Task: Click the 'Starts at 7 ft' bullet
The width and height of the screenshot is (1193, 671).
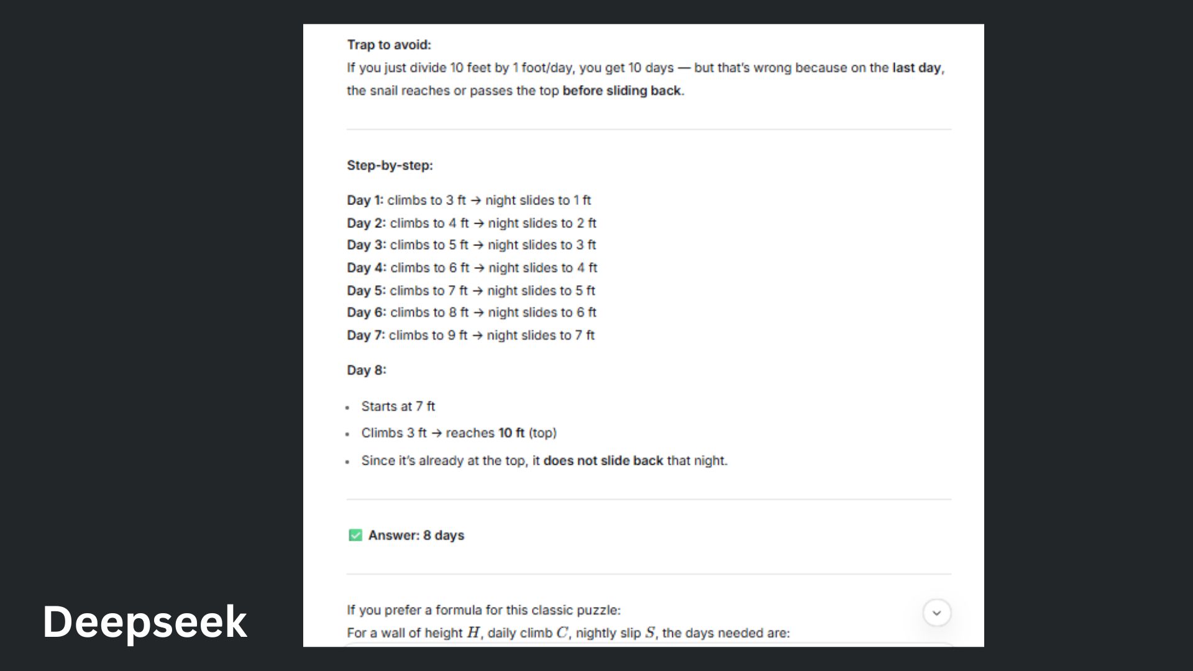Action: point(398,406)
